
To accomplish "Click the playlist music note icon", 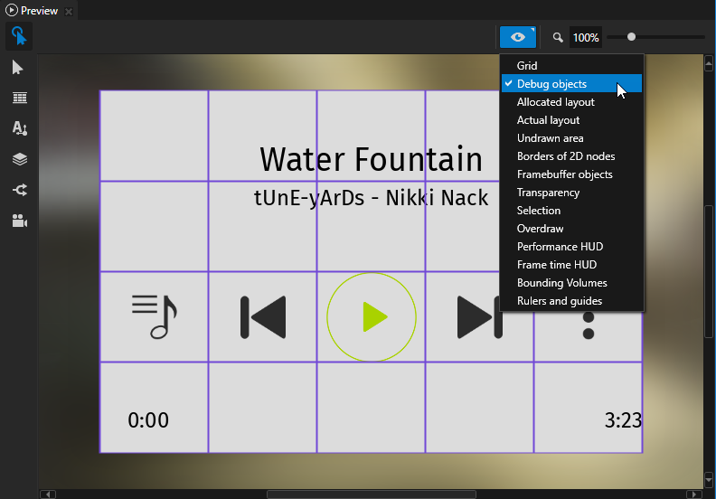I will point(154,316).
